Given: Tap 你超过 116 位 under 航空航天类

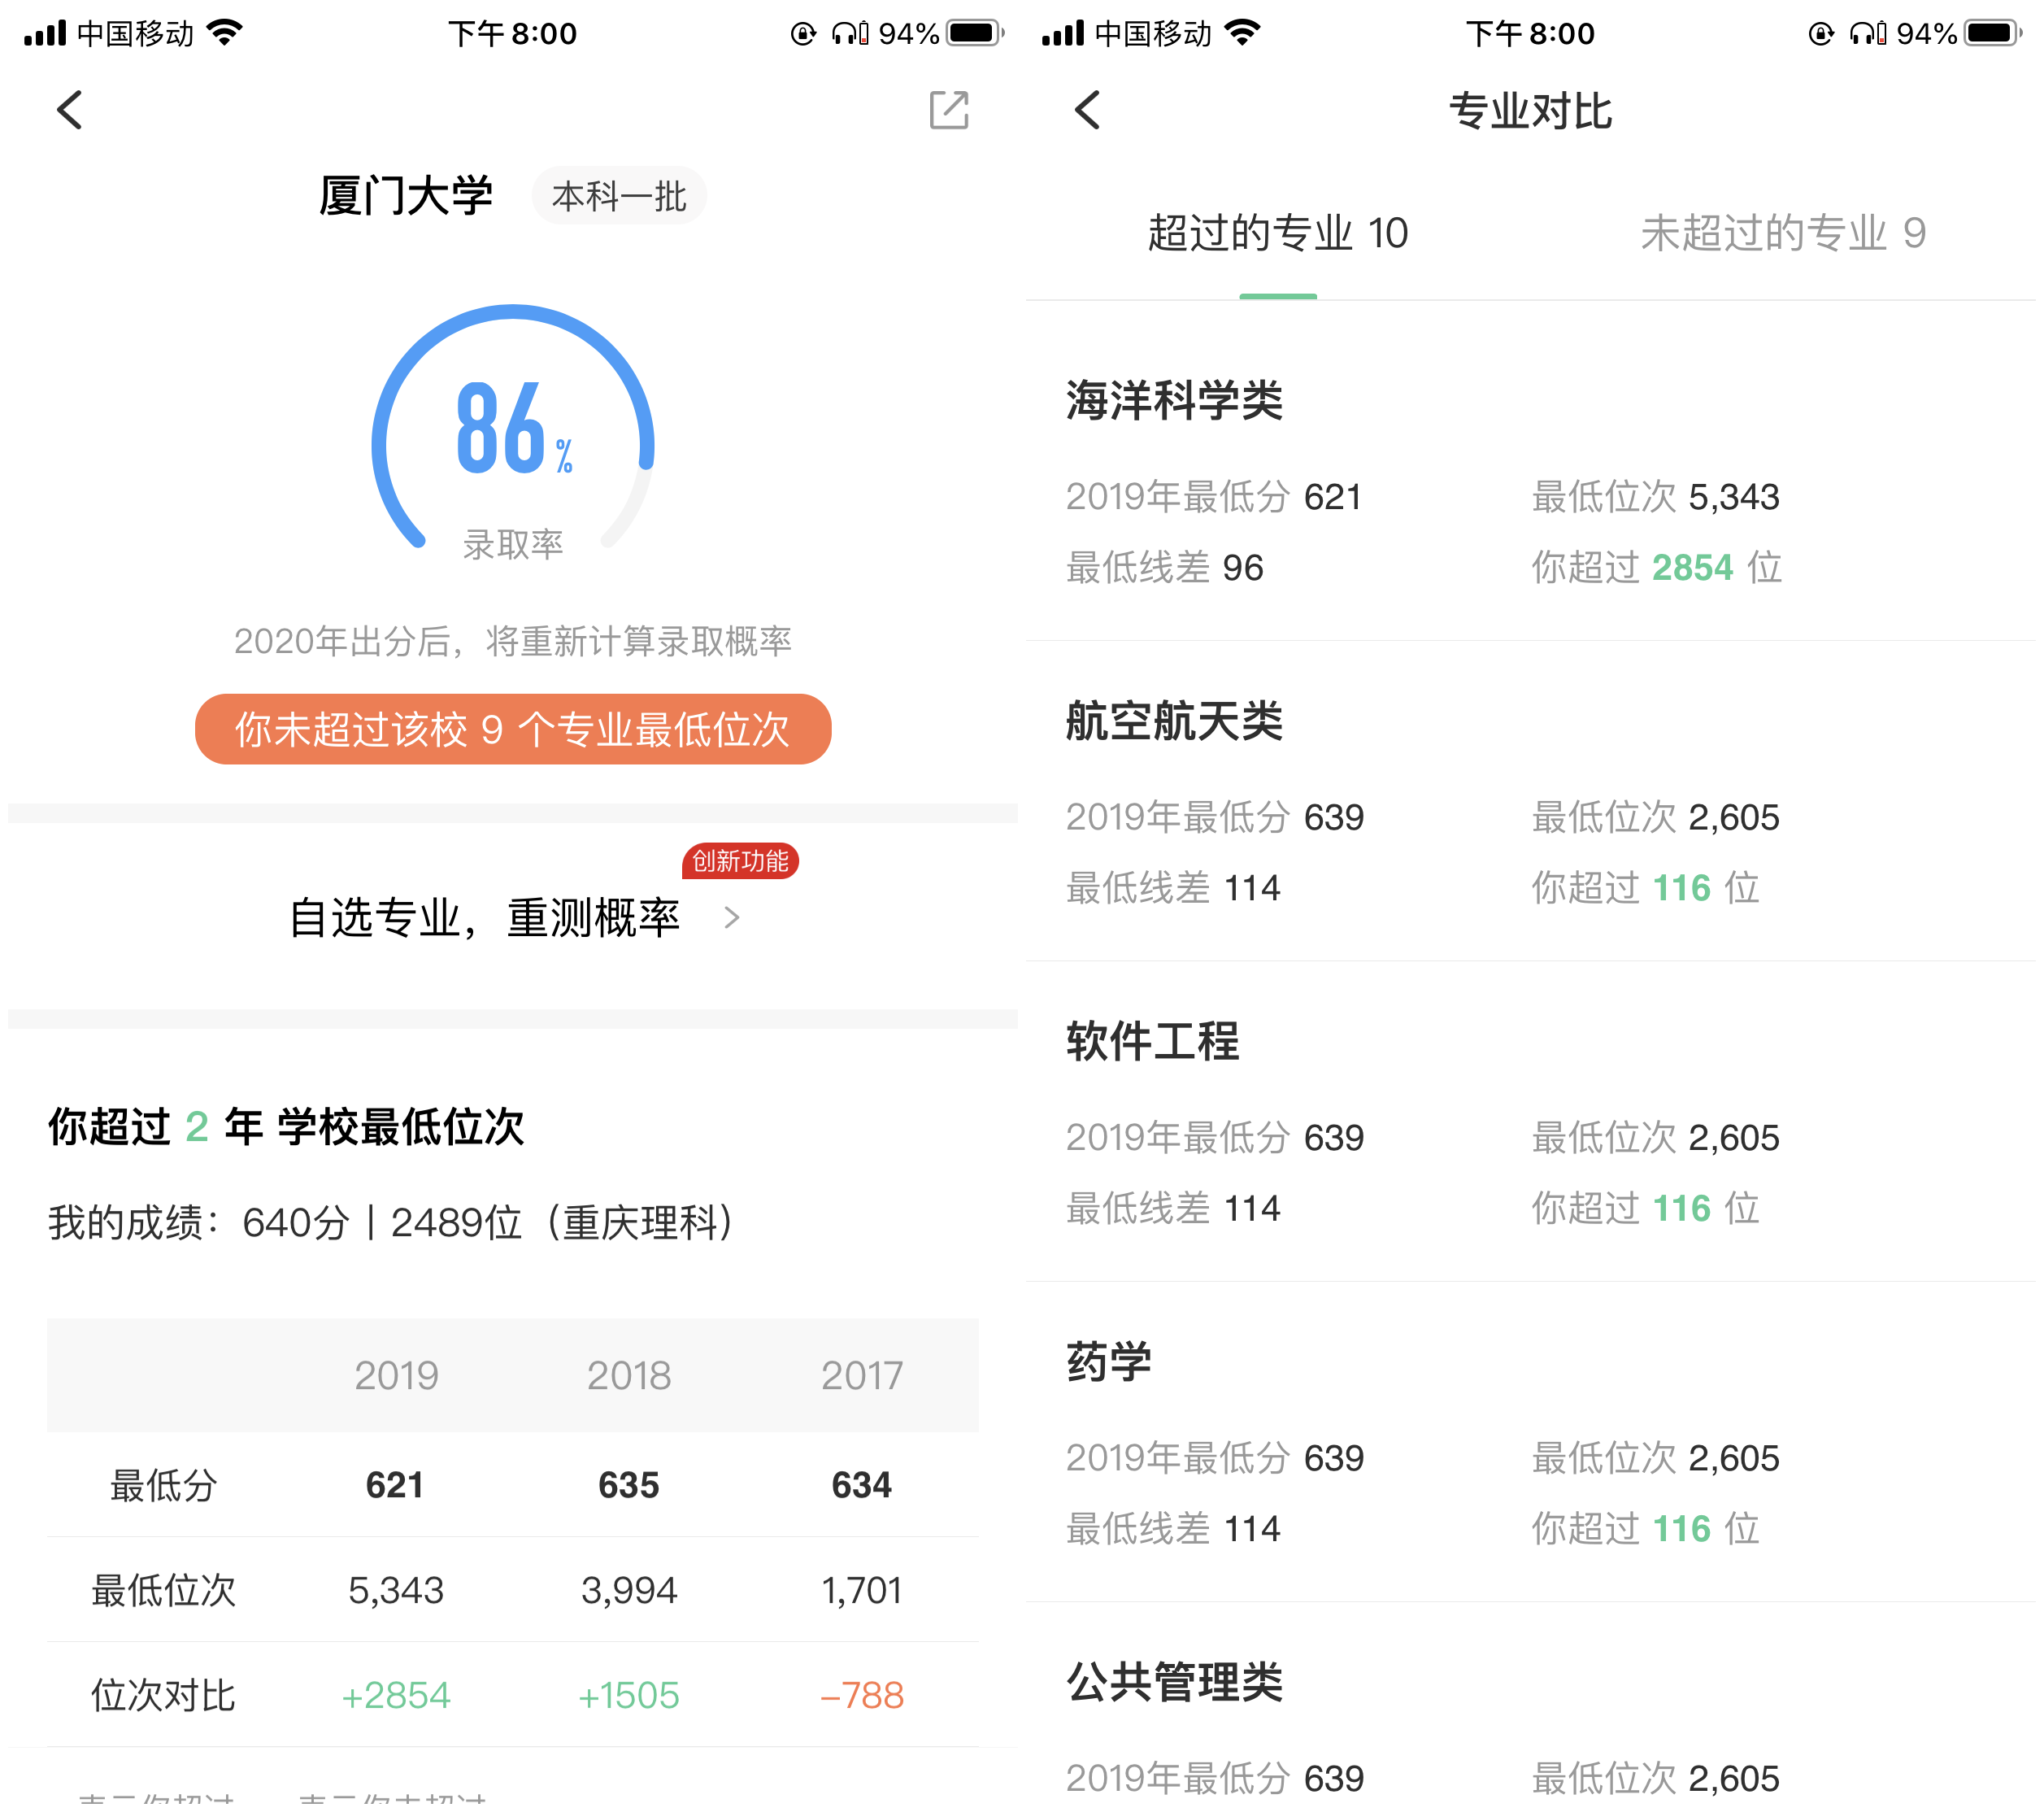Looking at the screenshot, I should point(1645,887).
